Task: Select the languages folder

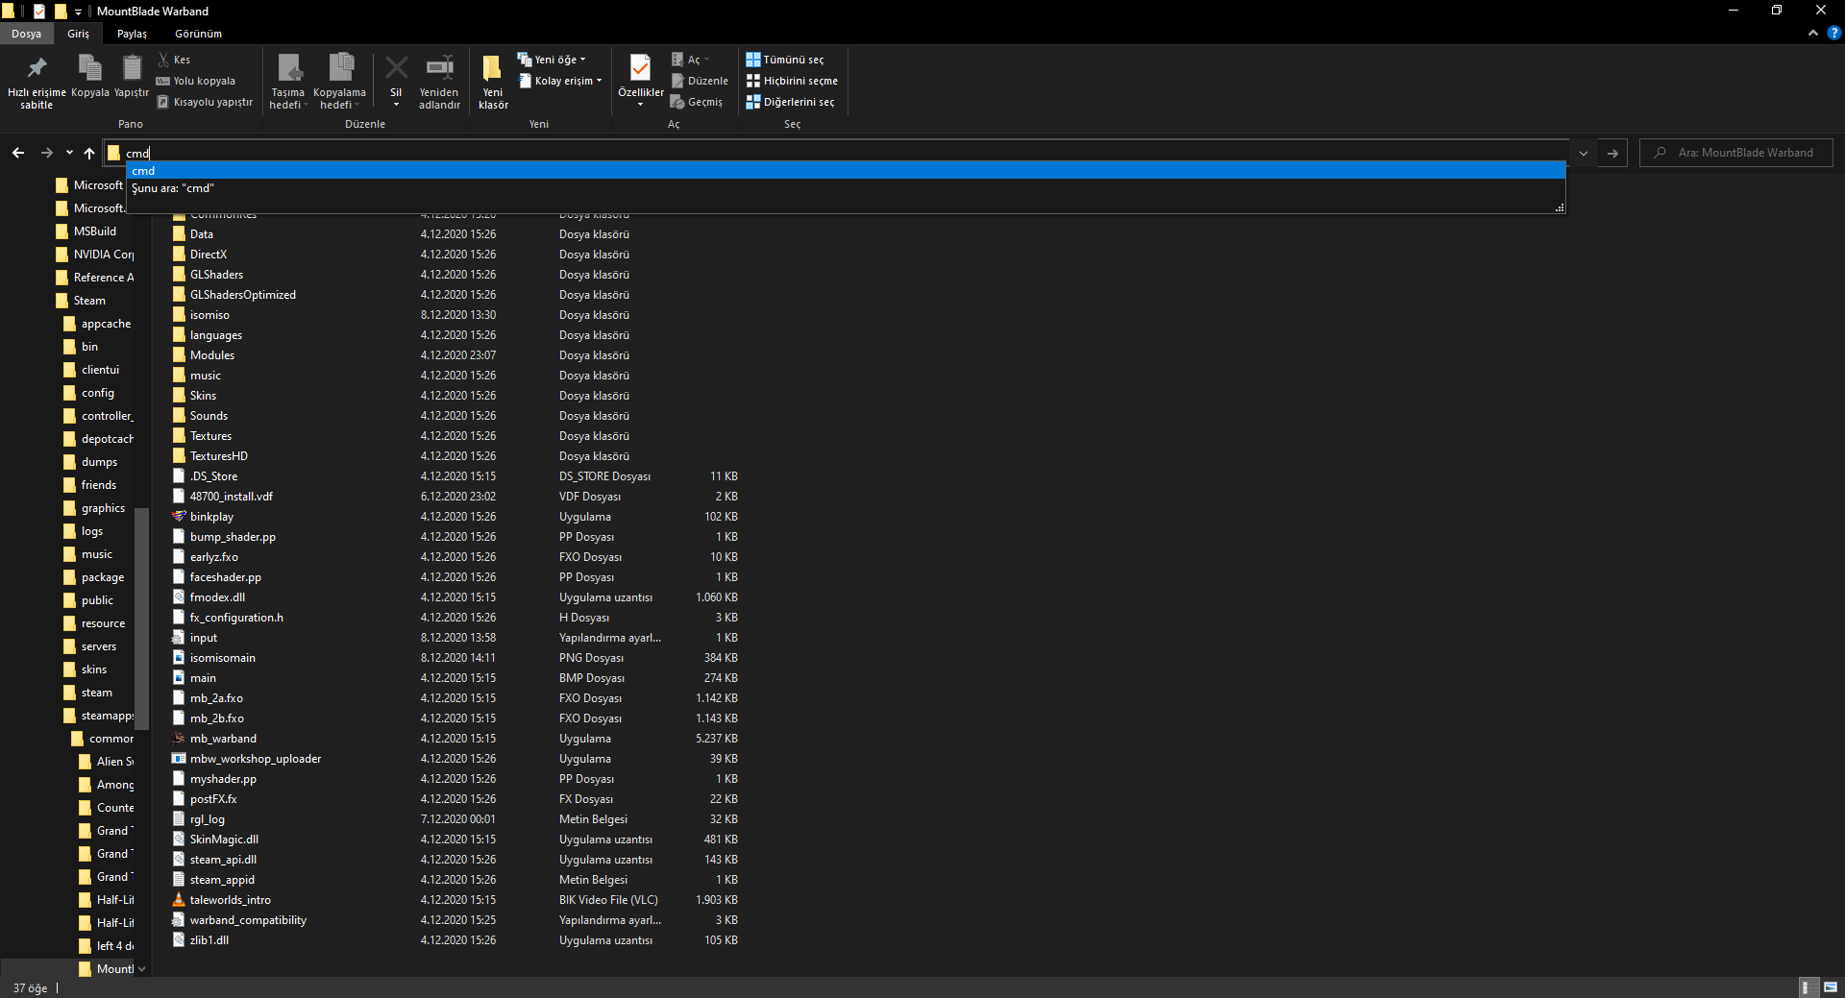Action: click(x=215, y=335)
